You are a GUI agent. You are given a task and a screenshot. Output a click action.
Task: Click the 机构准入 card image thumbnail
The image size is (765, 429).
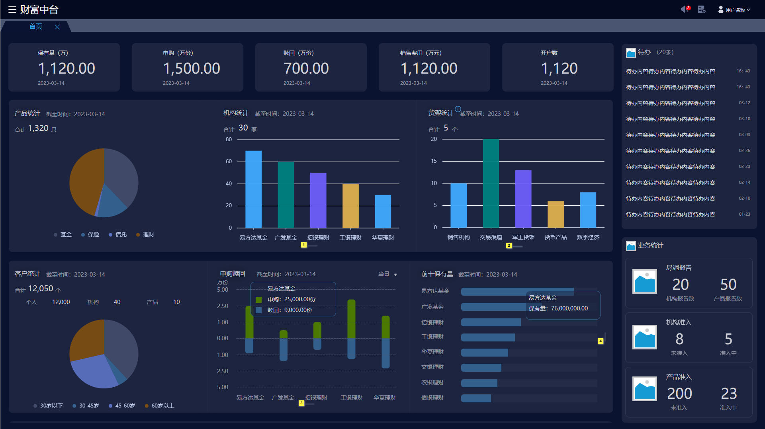click(x=645, y=337)
